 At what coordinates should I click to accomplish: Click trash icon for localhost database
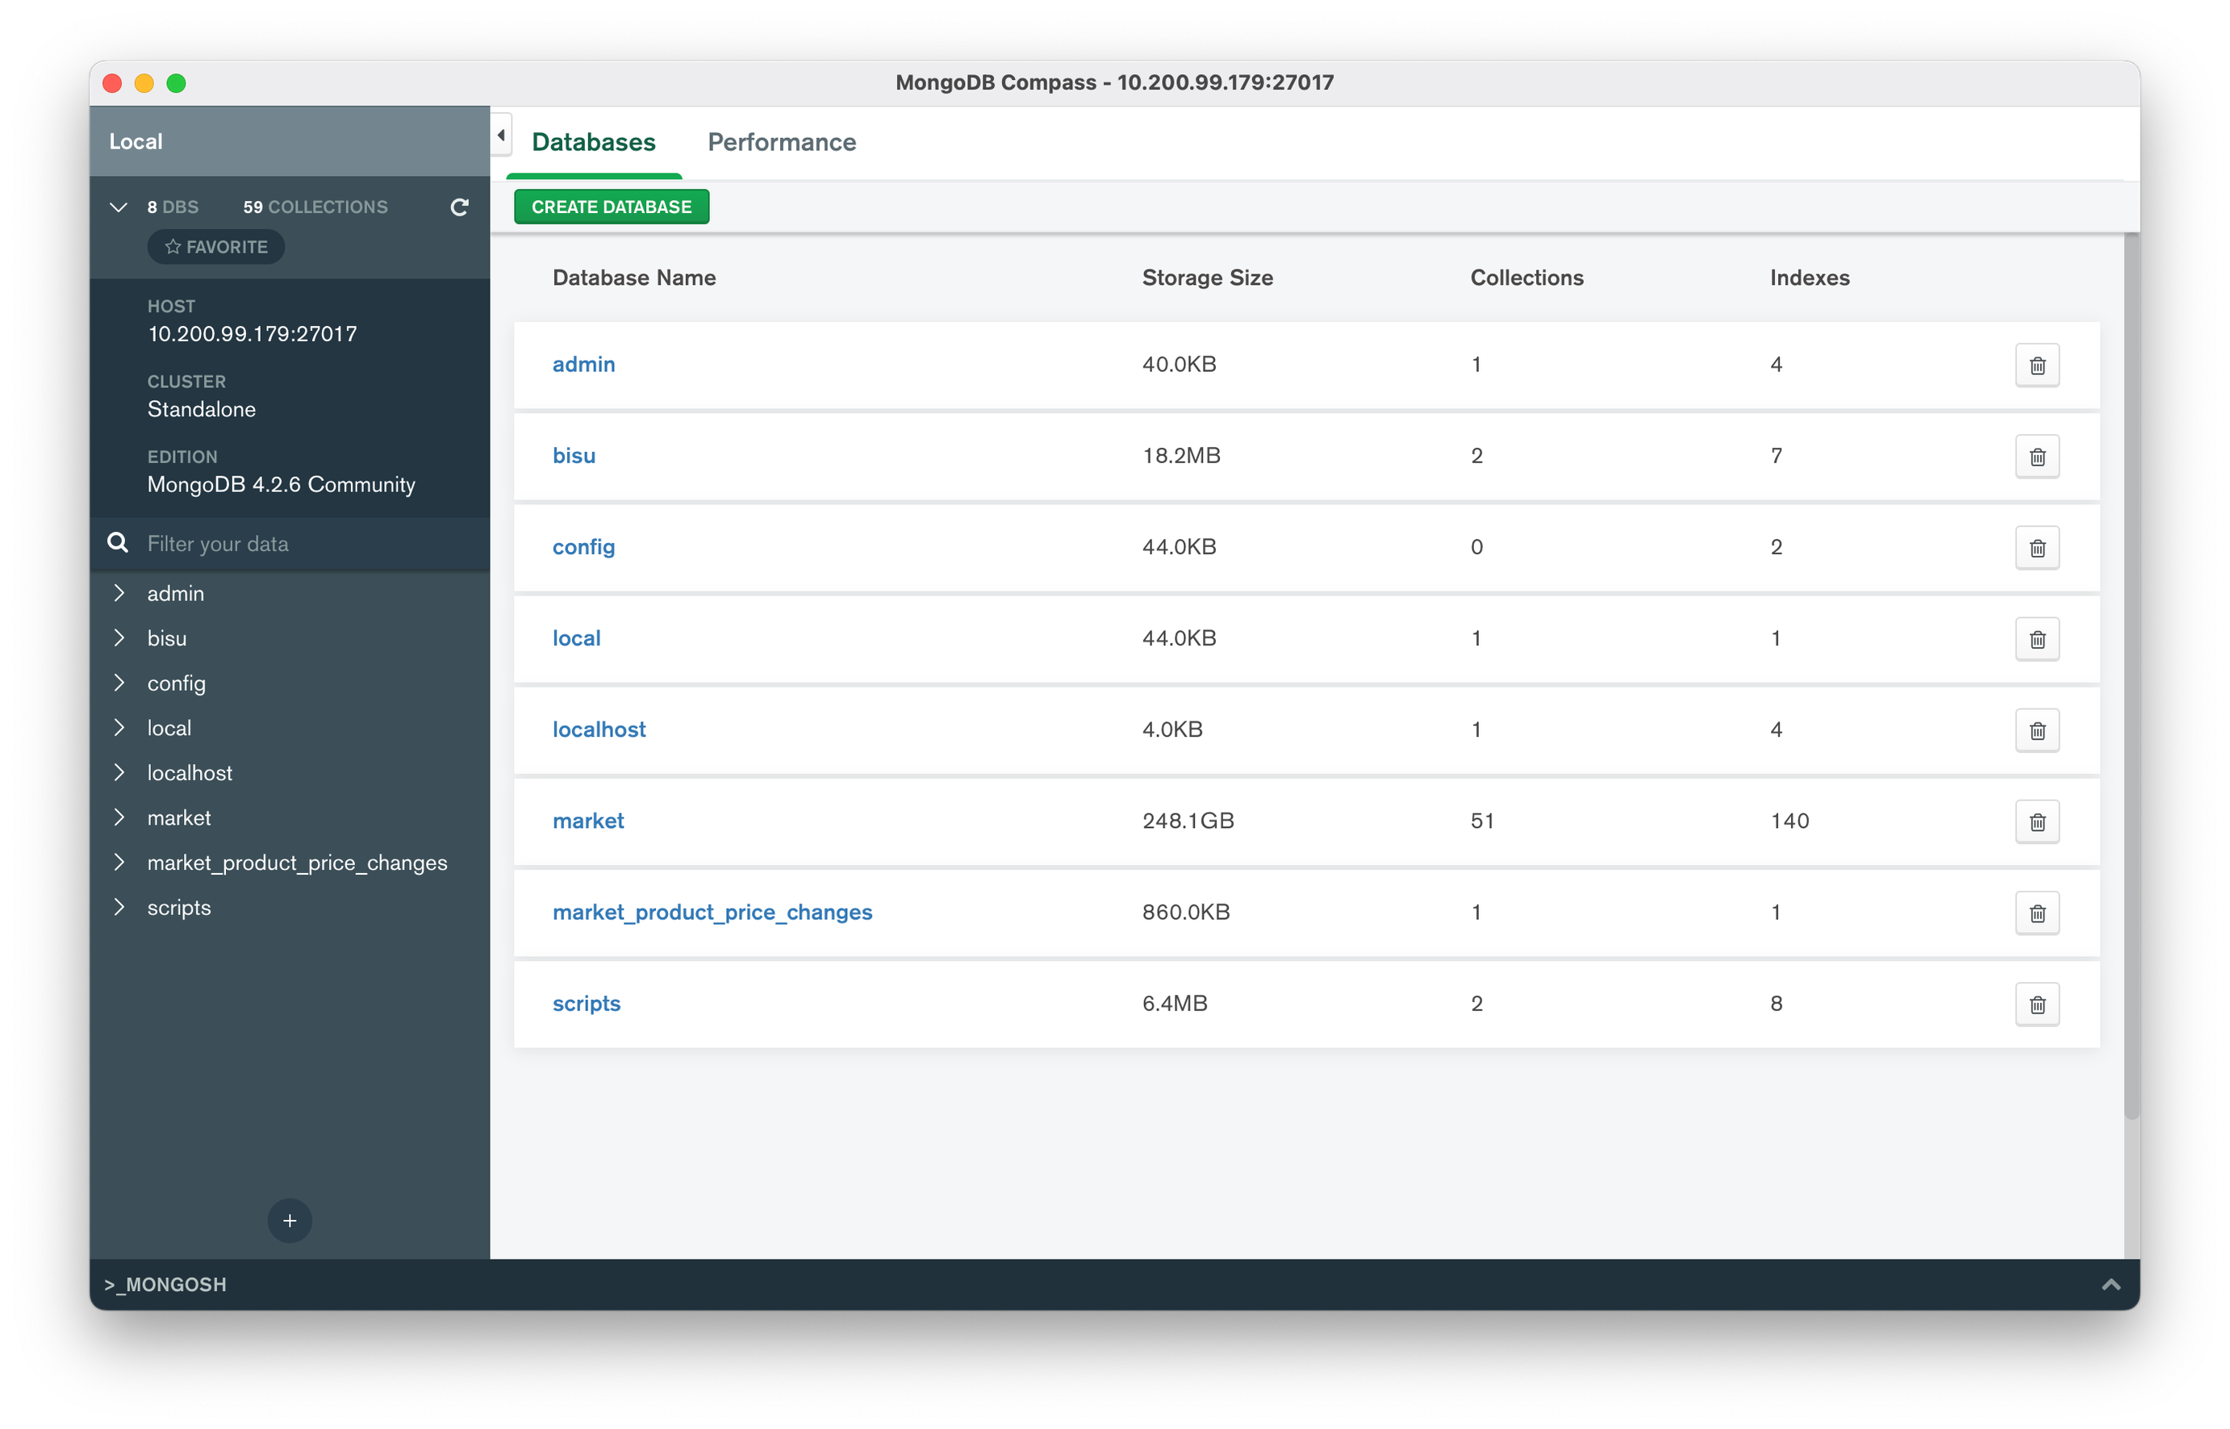click(2037, 730)
